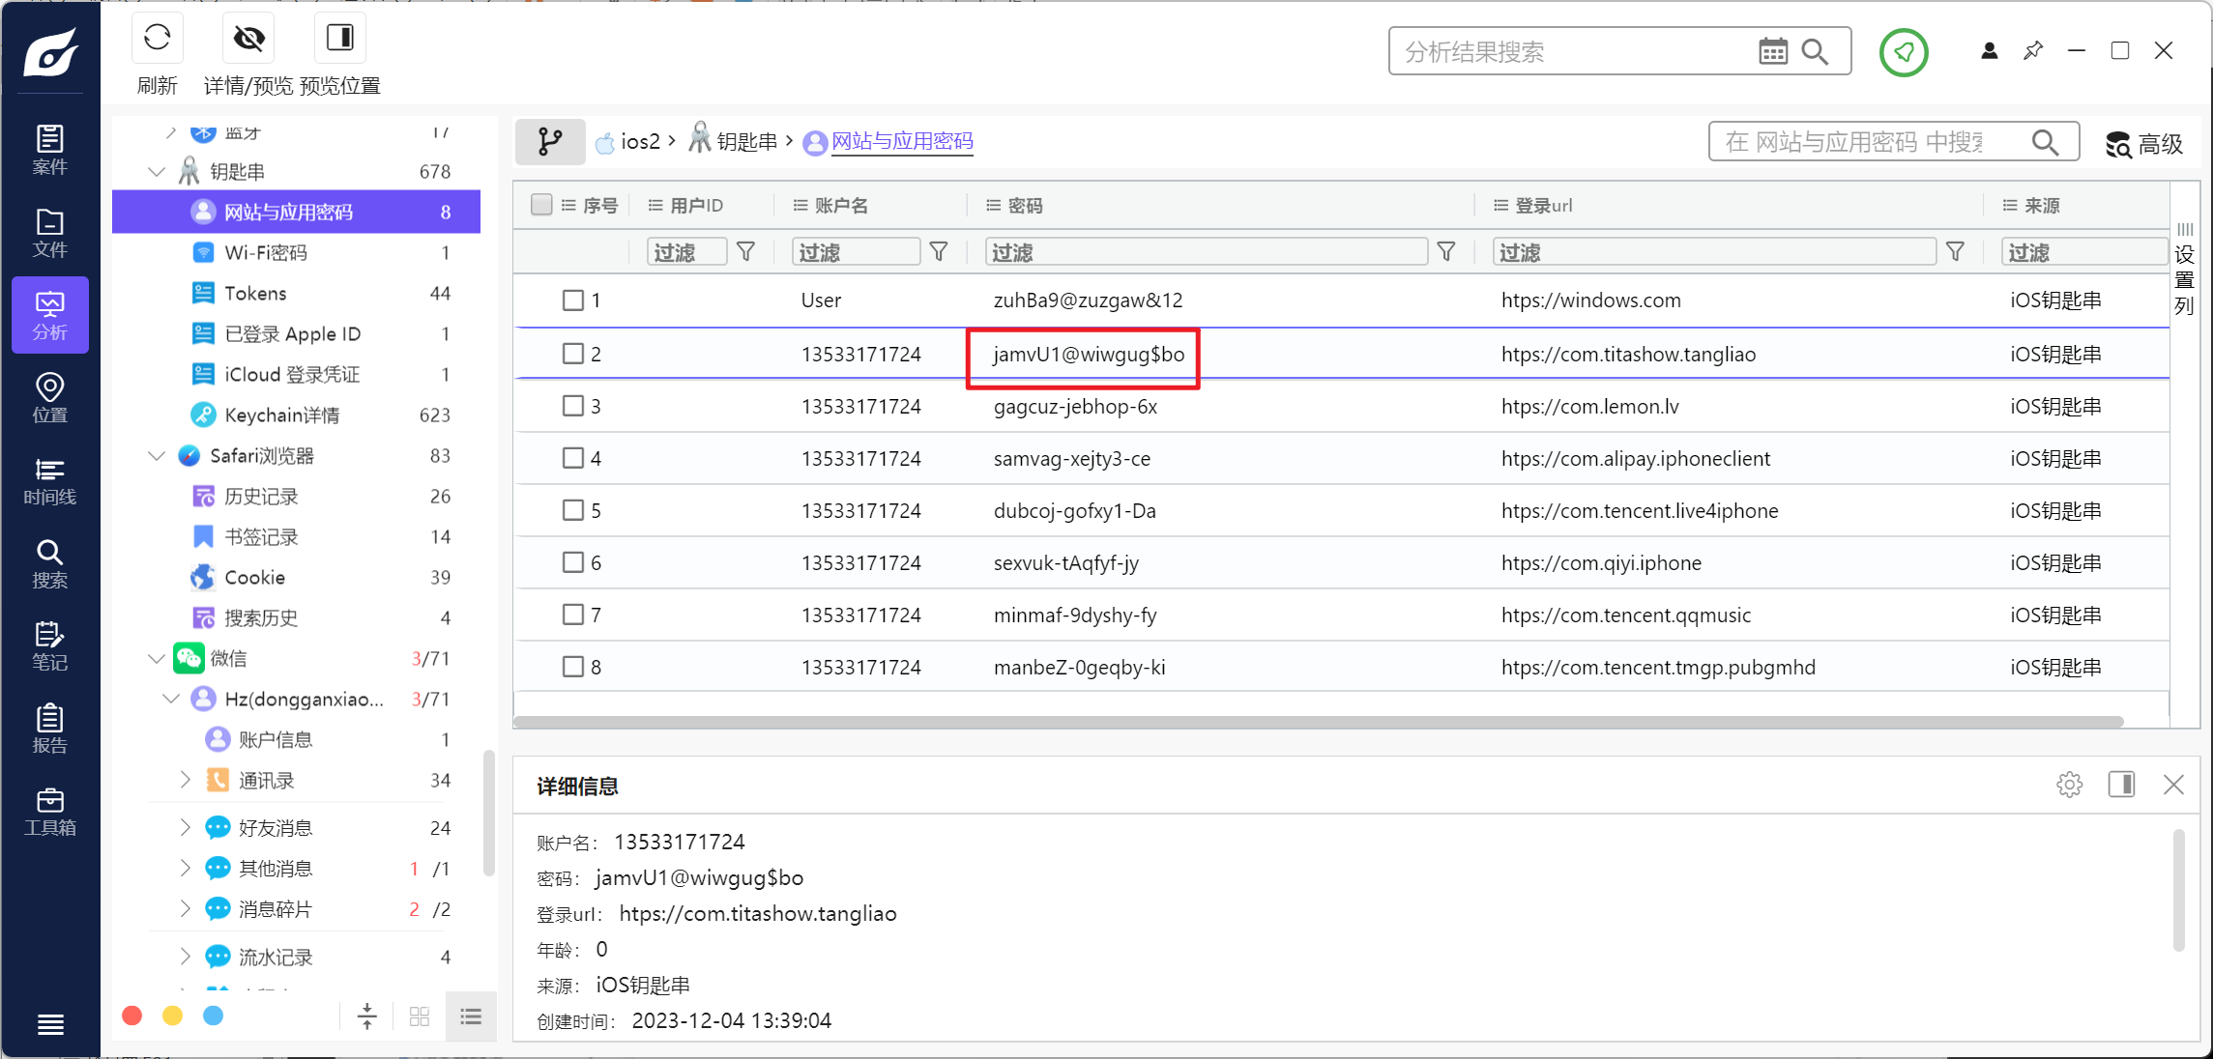Open the 报告 sidebar section
This screenshot has height=1059, width=2213.
tap(49, 729)
